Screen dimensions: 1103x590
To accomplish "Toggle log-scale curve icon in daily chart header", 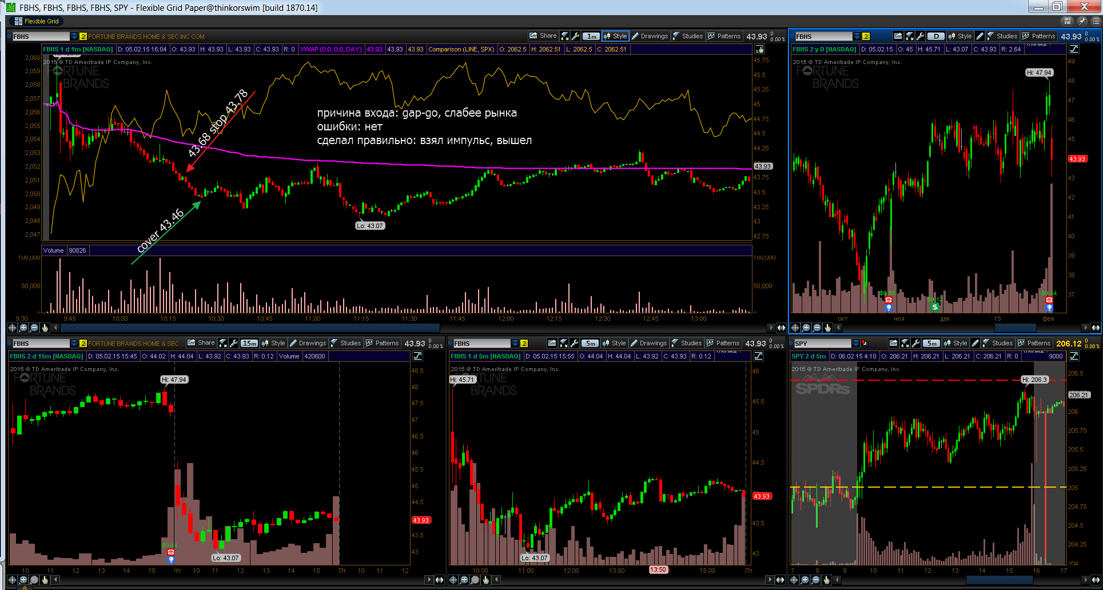I will [1074, 49].
